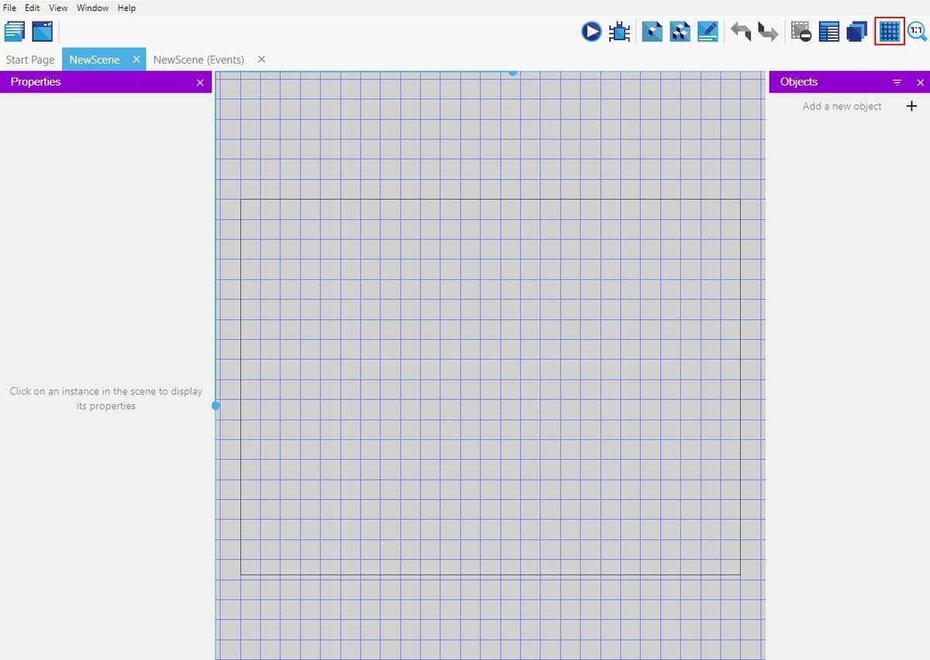Open the layers editor icon
930x660 pixels.
857,32
